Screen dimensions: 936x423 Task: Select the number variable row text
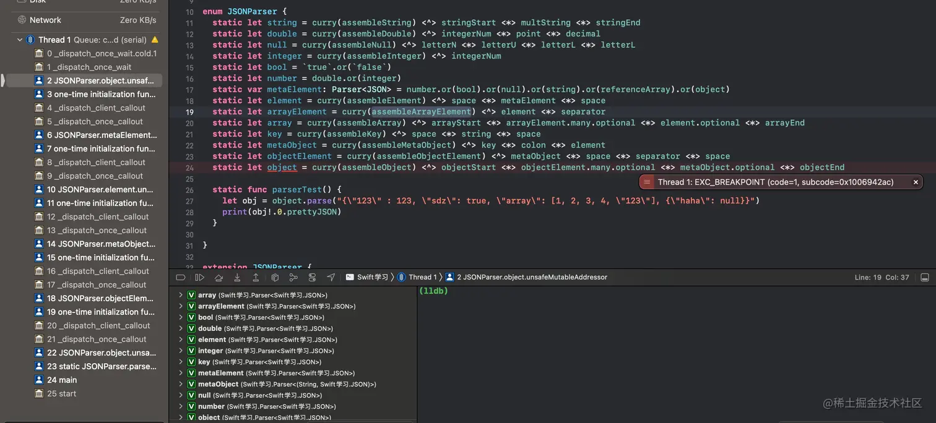(267, 406)
